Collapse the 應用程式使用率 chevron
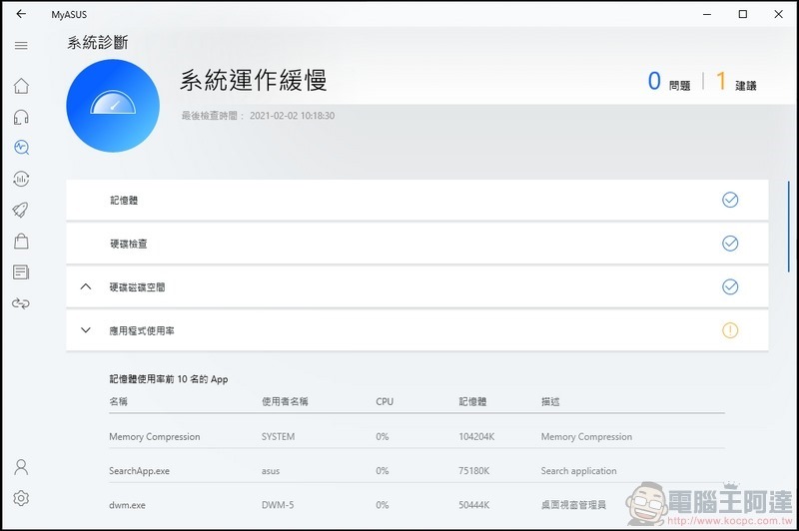 tap(86, 330)
